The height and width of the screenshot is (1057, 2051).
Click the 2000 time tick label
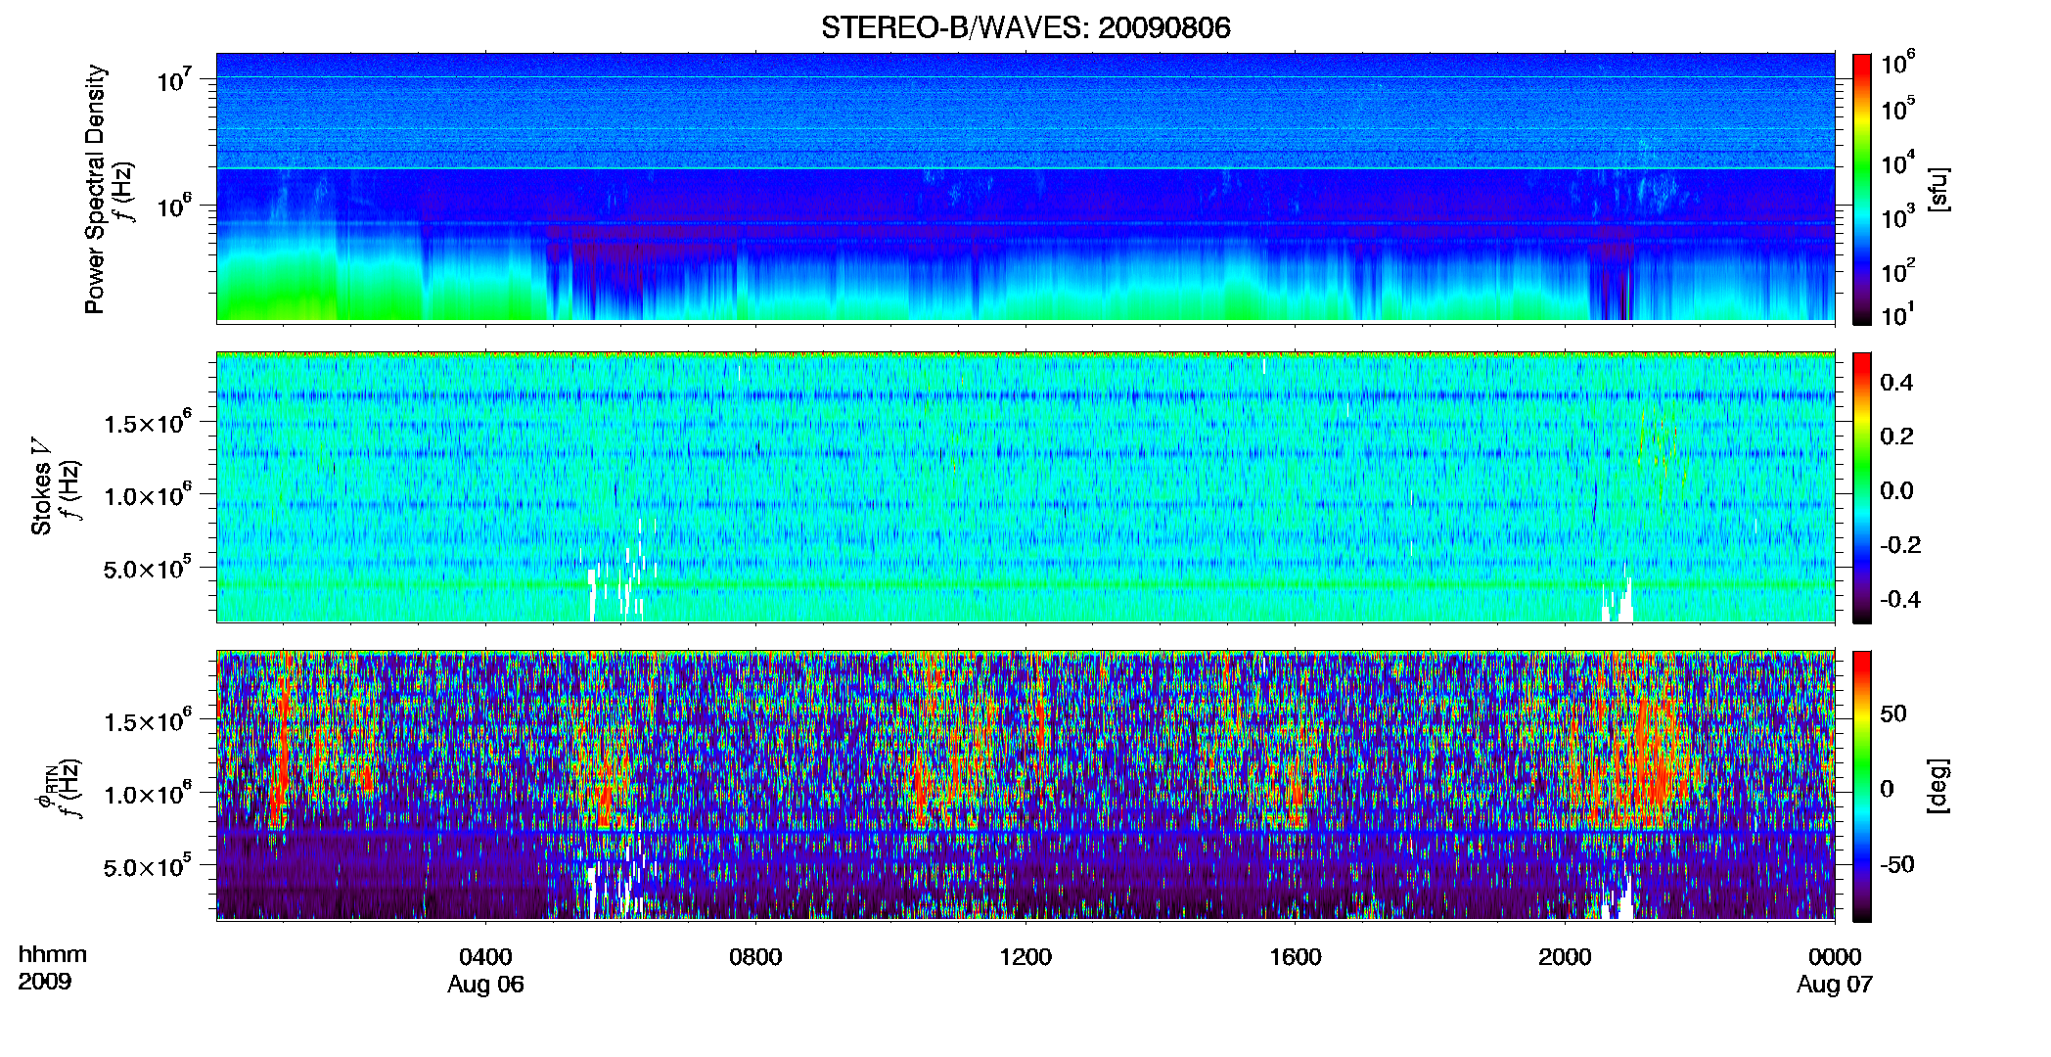click(x=1565, y=956)
